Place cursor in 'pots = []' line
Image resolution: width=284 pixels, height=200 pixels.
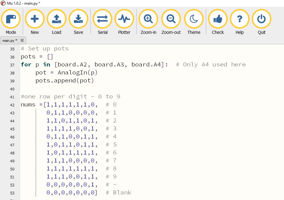point(37,57)
